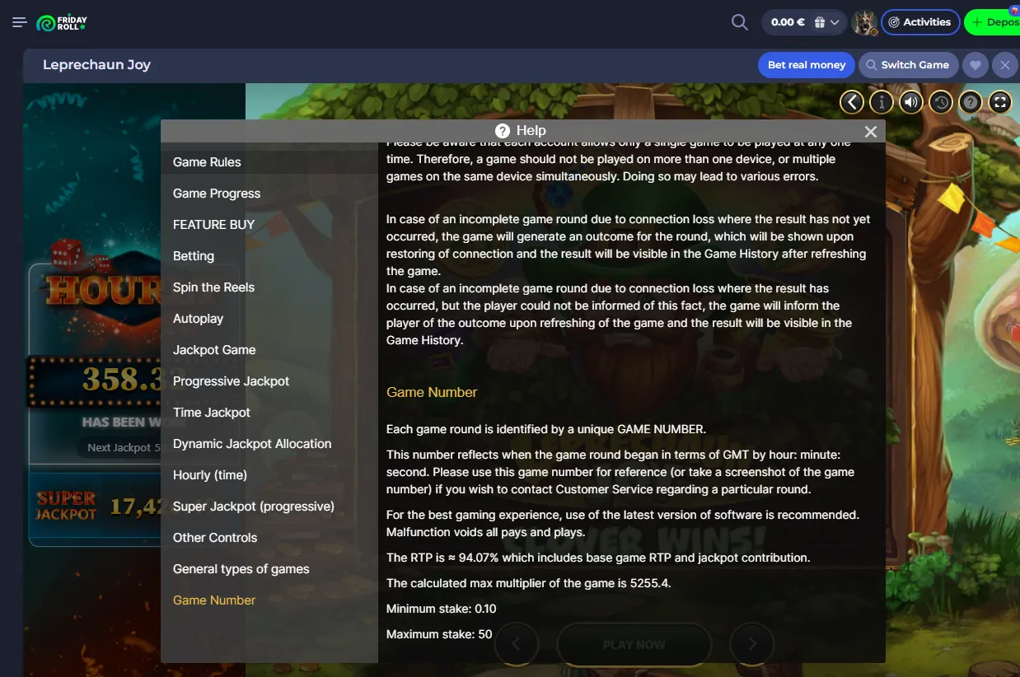The height and width of the screenshot is (677, 1020).
Task: Click Bet real money button
Action: point(807,65)
